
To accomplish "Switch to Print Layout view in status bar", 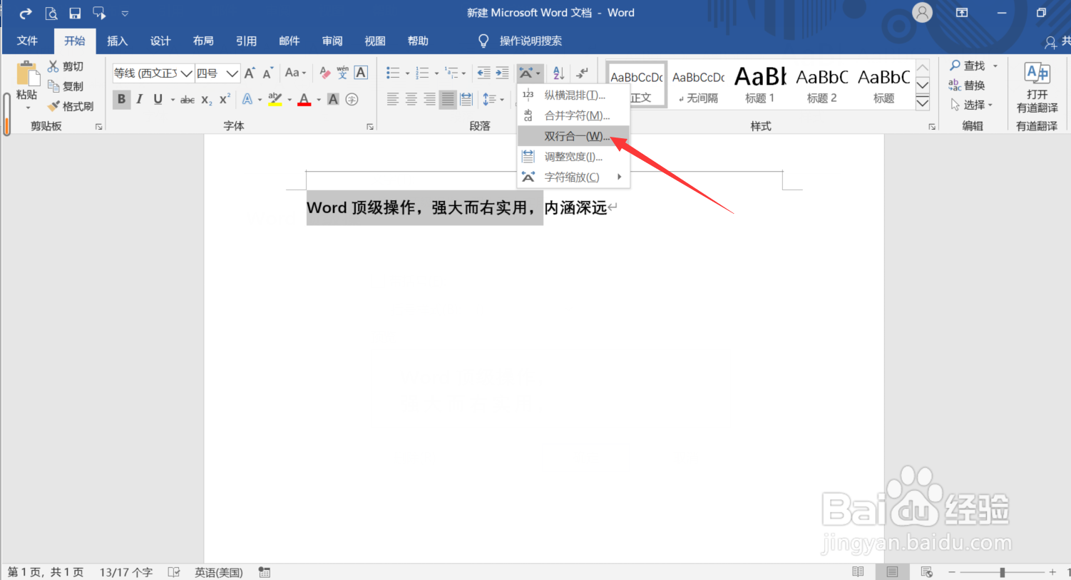I will pos(892,572).
